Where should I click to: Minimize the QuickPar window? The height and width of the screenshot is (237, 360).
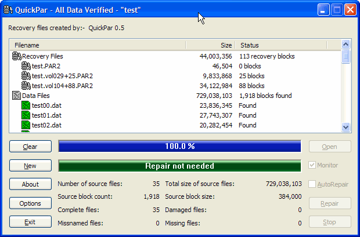(323, 10)
